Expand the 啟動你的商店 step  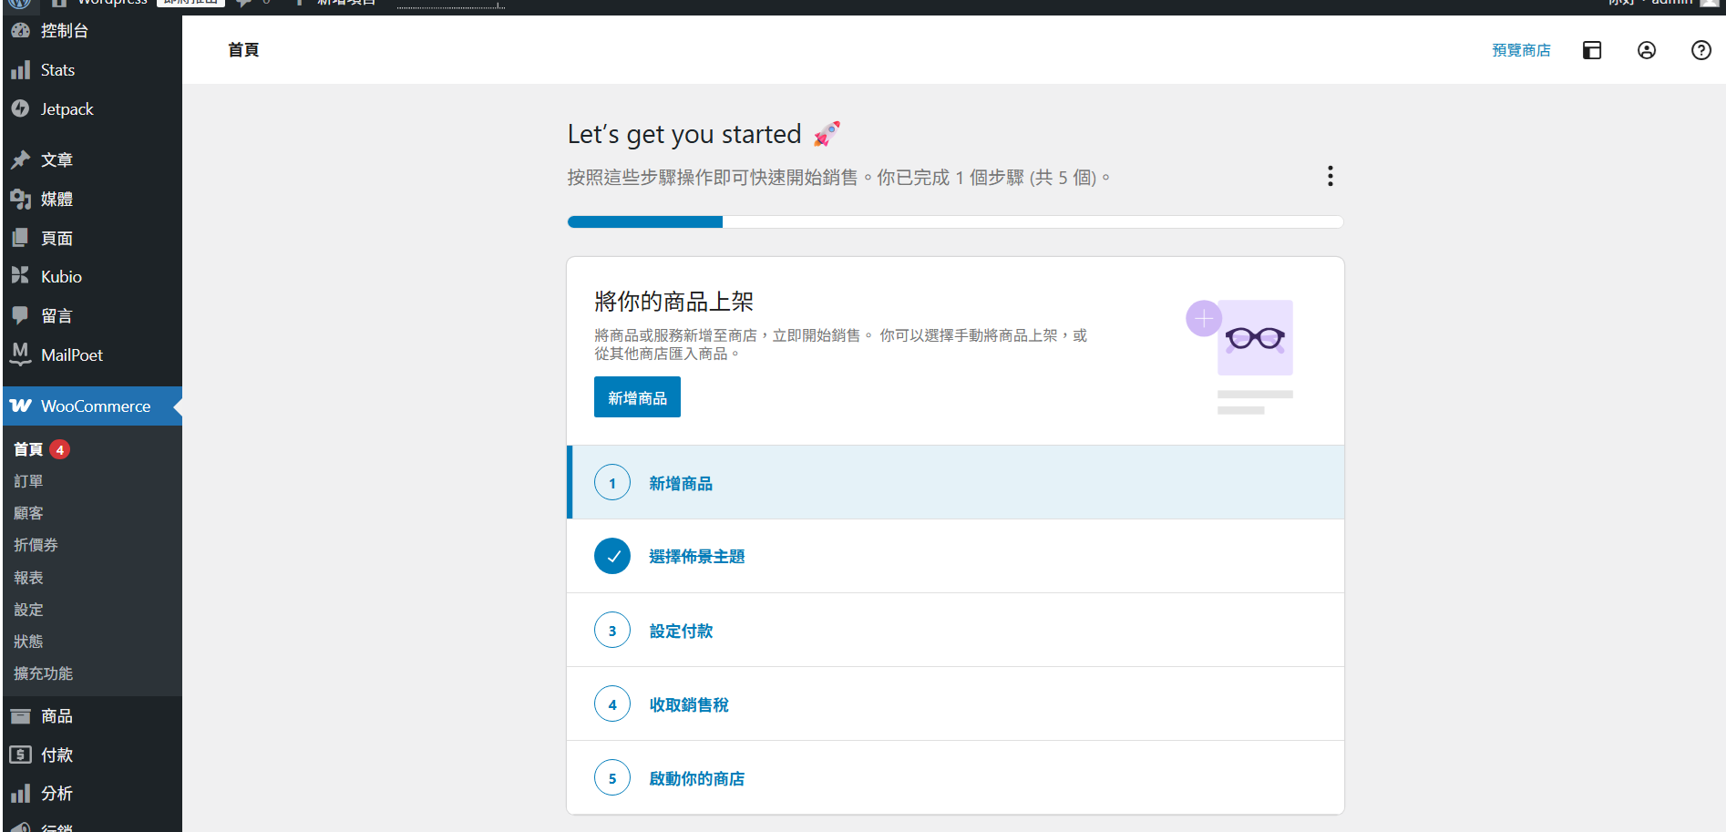pyautogui.click(x=696, y=778)
